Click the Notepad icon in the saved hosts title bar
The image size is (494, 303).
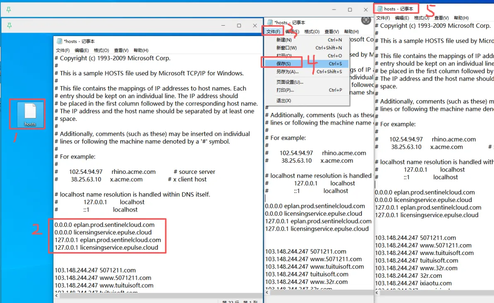click(x=380, y=9)
